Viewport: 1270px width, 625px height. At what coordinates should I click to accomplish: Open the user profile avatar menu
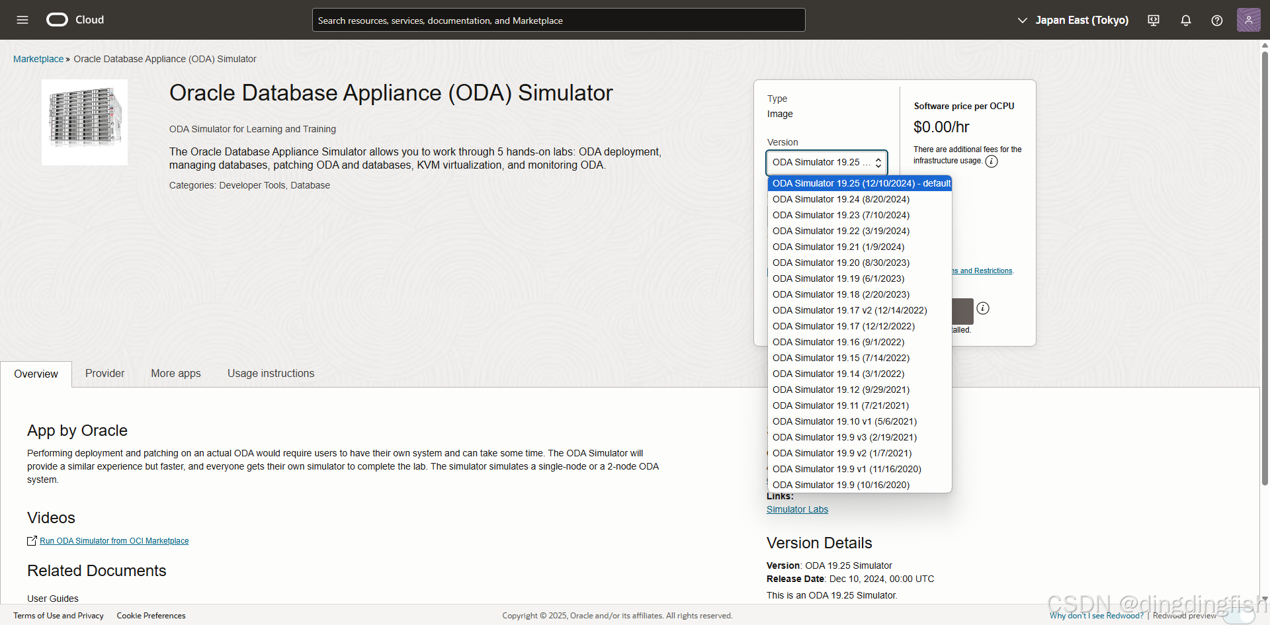[x=1248, y=20]
